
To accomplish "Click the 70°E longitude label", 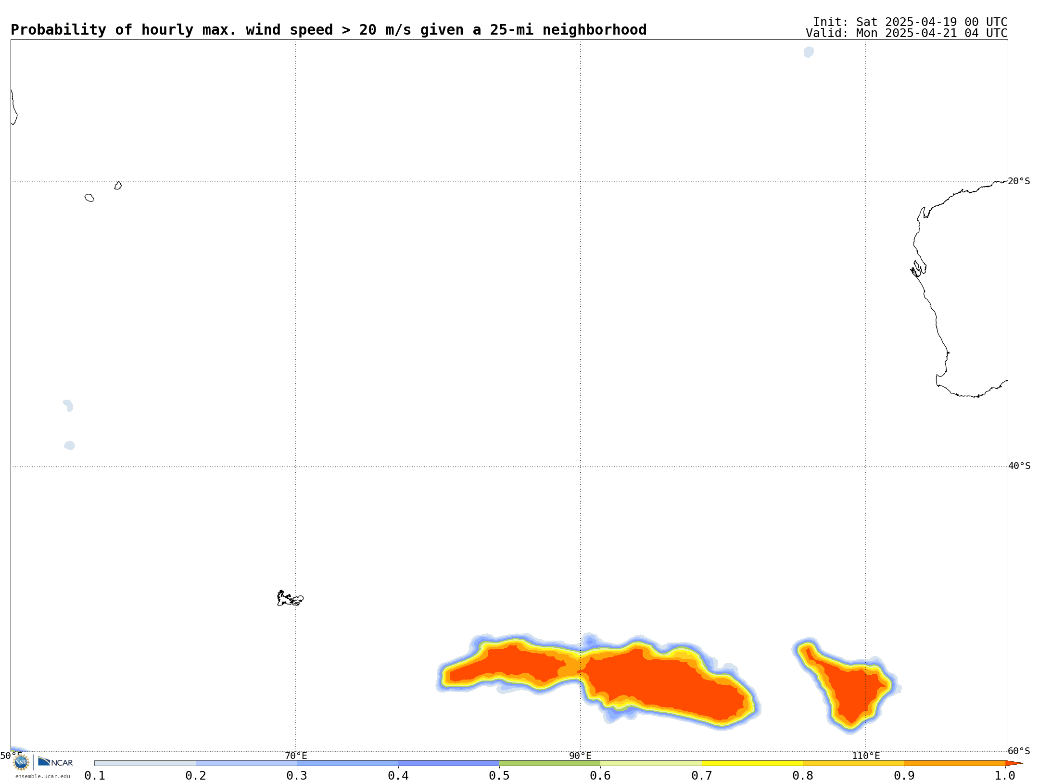I will (x=296, y=756).
